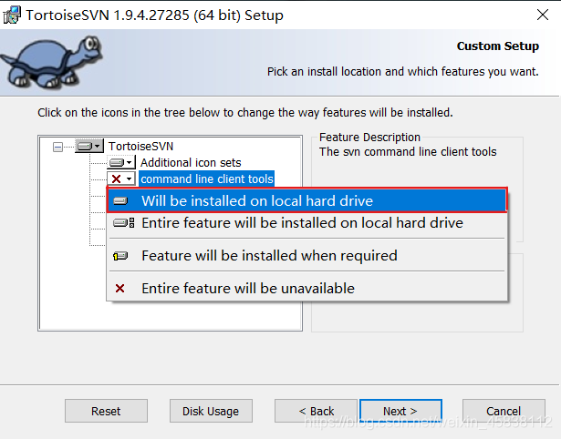The image size is (561, 439).
Task: Click the Custom Setup heading
Action: coord(498,46)
